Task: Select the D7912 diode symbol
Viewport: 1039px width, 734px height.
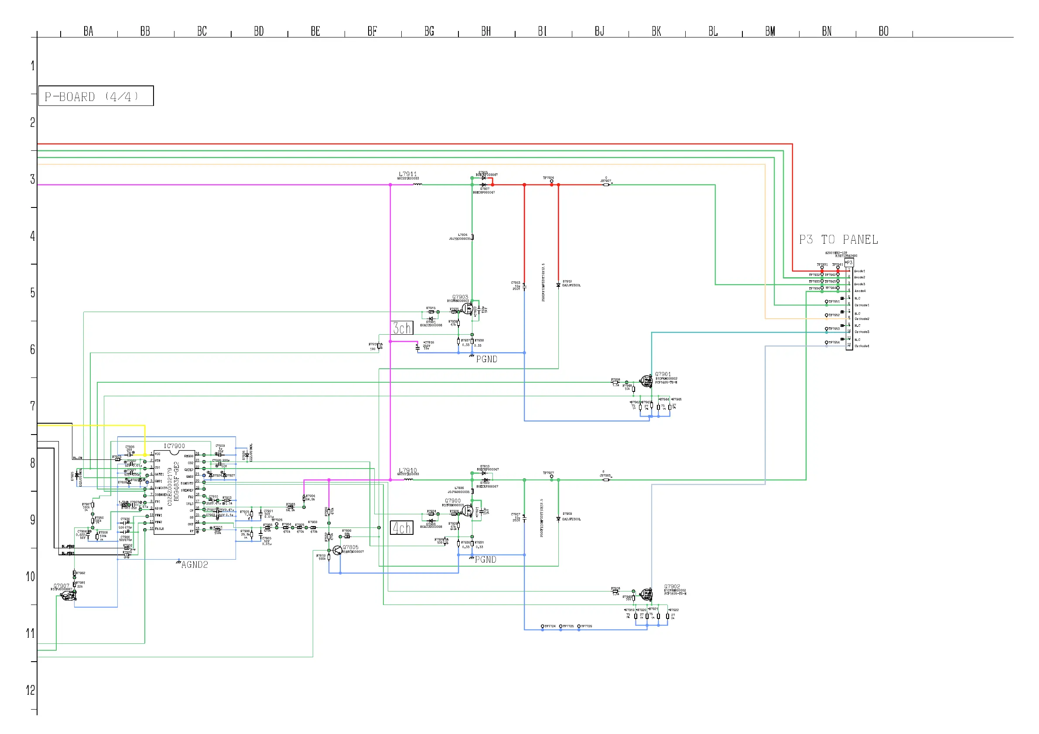Action: coord(558,285)
